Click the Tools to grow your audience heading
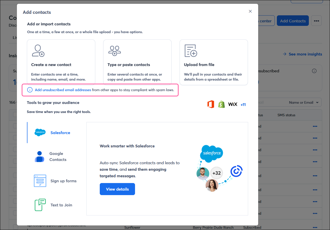The height and width of the screenshot is (230, 330). (53, 102)
